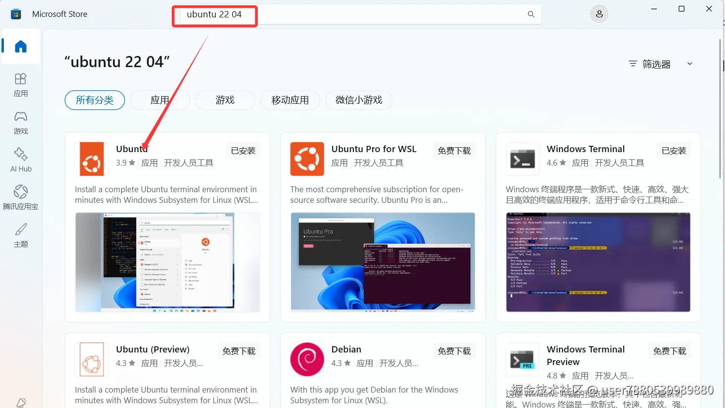
Task: Click the filter lines icon beside 筛选器
Action: pos(633,64)
